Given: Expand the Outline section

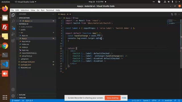Looking at the screenshot, I should 22,95.
